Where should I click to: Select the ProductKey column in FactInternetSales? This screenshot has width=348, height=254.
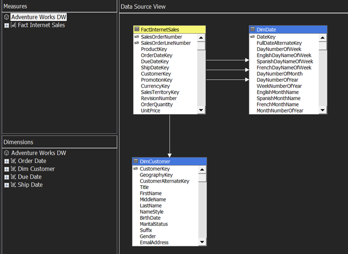pos(154,49)
